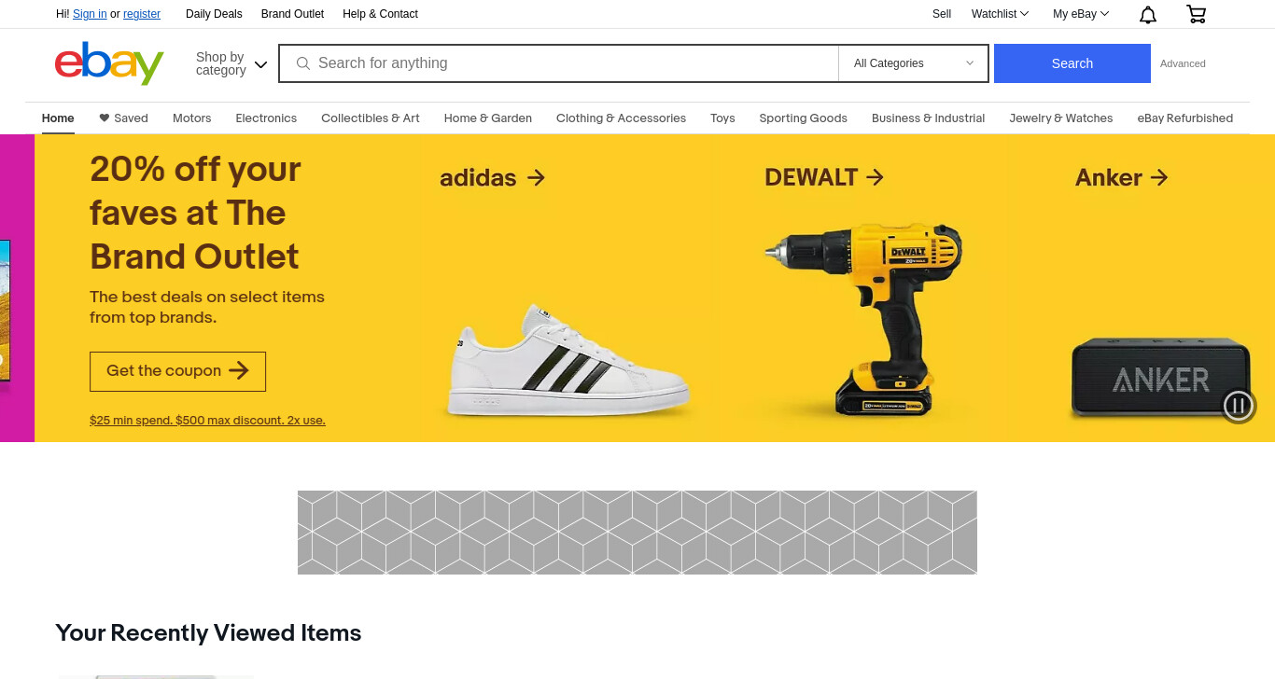
Task: Click the blue Search button
Action: tap(1072, 63)
